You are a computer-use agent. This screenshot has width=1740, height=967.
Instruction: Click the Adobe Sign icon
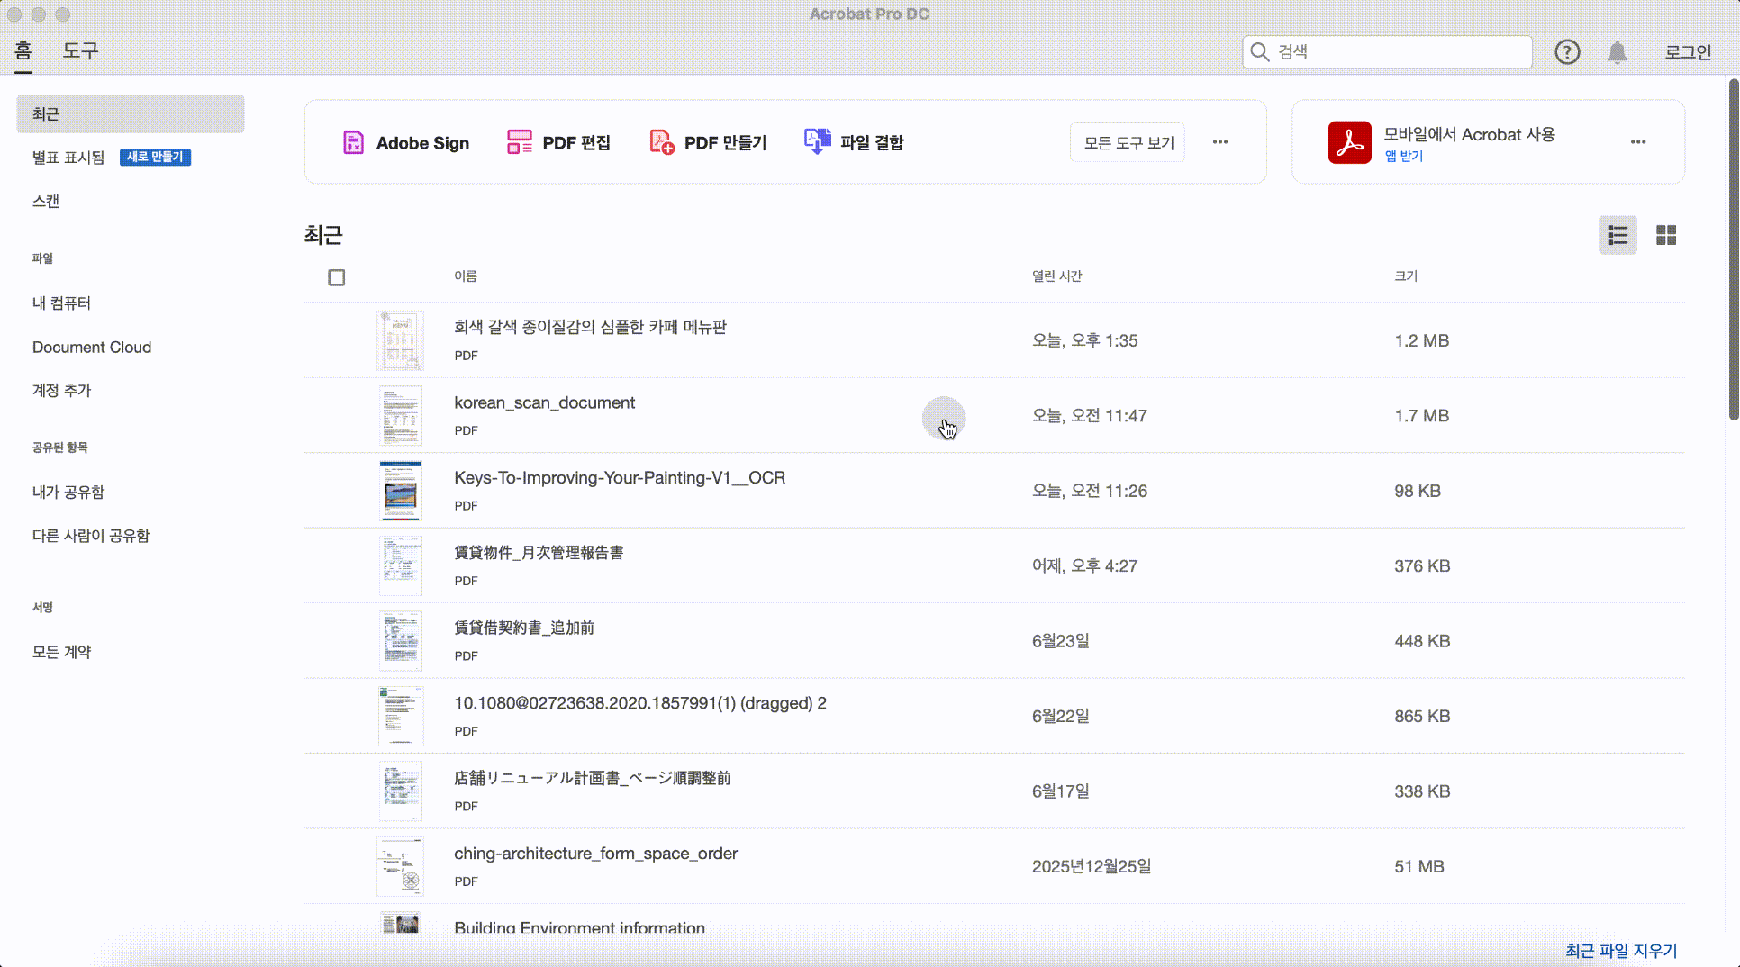point(353,142)
